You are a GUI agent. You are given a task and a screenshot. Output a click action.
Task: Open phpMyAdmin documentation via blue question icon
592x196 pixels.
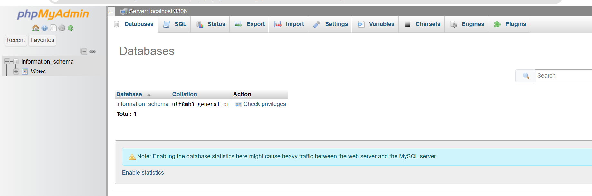(x=44, y=28)
